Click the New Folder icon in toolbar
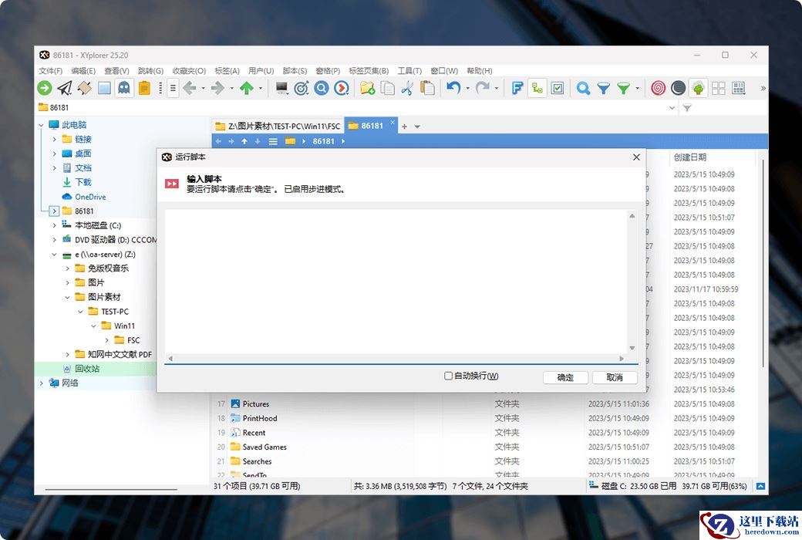This screenshot has height=540, width=802. 367,89
